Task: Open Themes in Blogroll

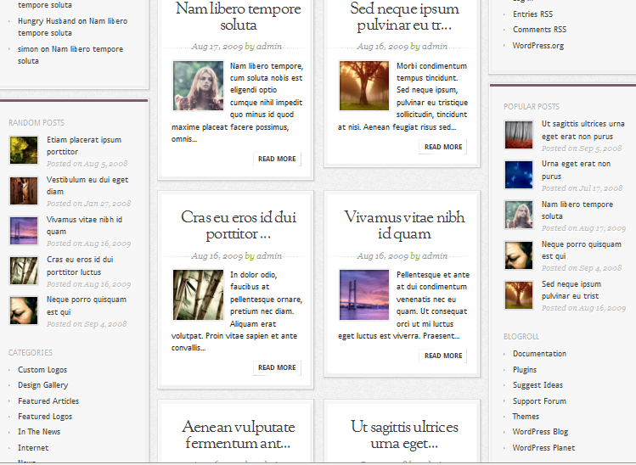Action: [526, 417]
